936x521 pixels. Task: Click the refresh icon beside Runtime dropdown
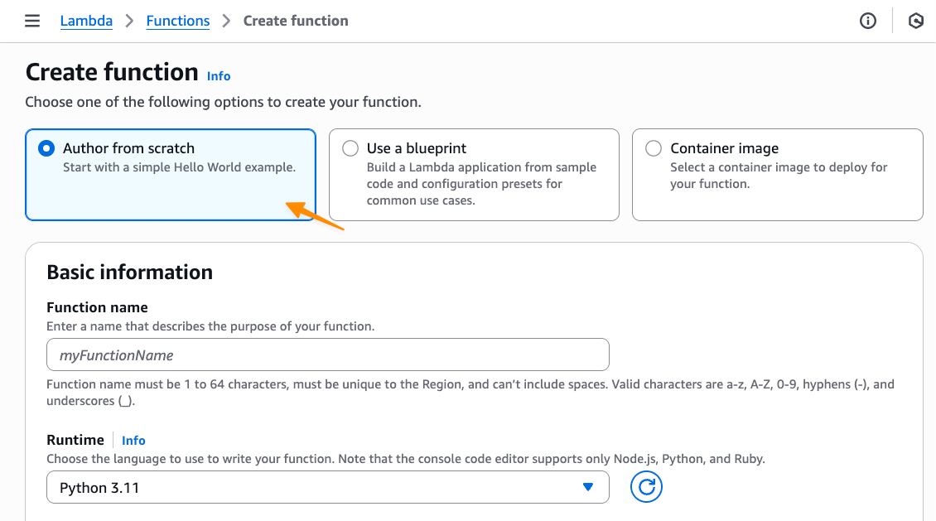(646, 487)
